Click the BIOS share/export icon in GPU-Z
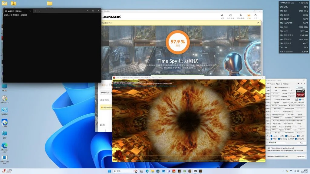Image resolution: width=310 pixels, height=174 pixels. point(297,100)
